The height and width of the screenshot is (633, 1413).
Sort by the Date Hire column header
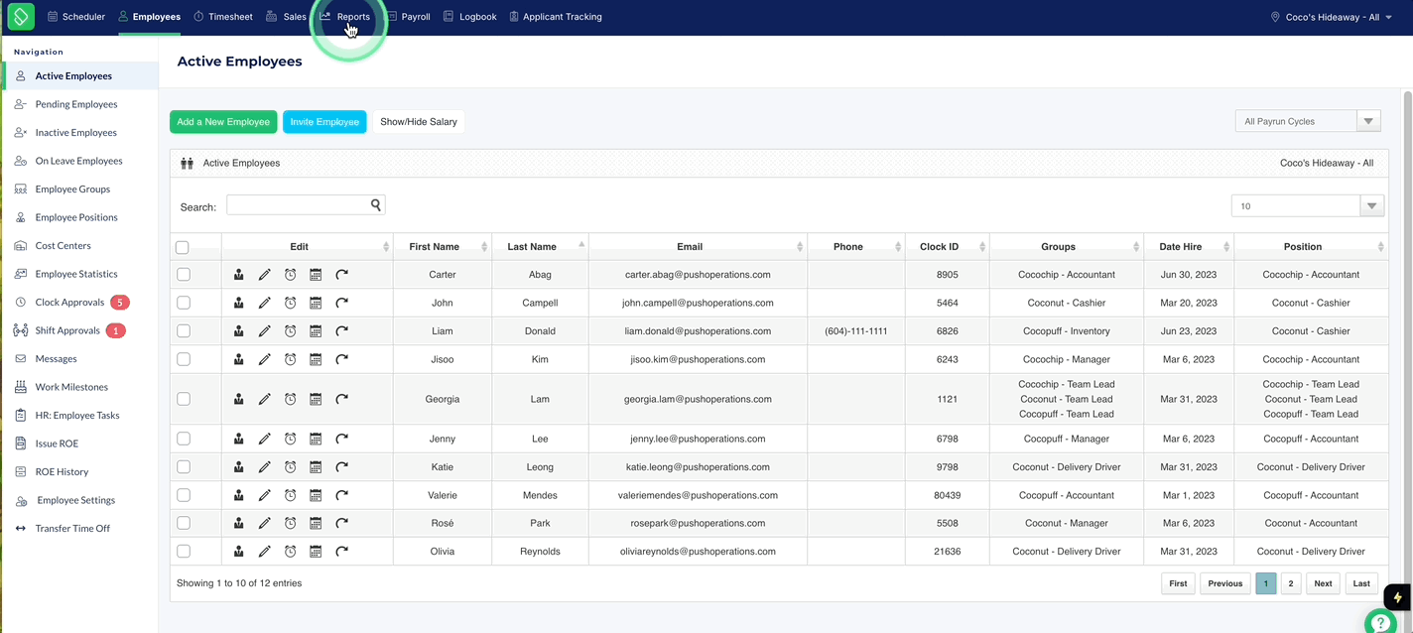coord(1188,246)
